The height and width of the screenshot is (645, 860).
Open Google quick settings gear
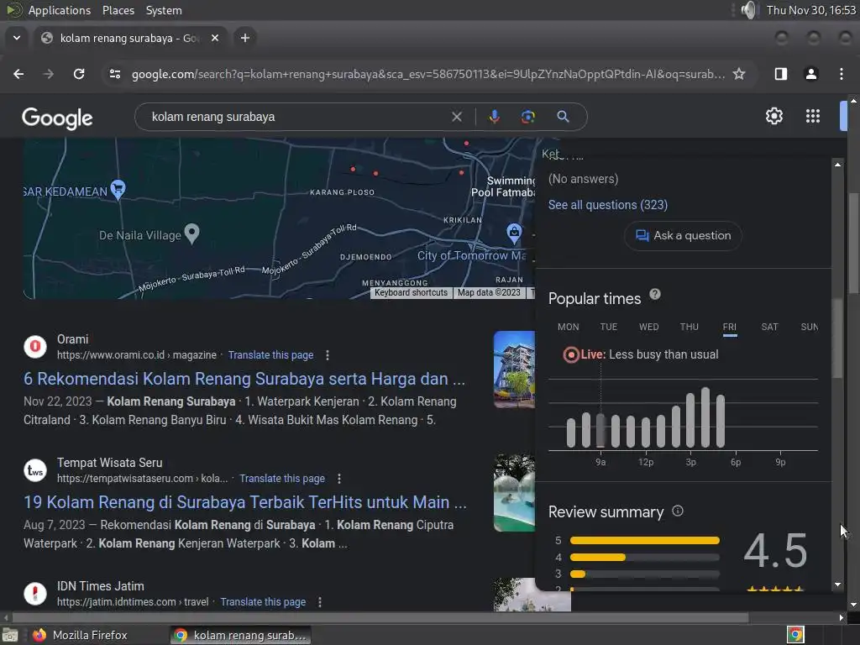click(x=773, y=116)
